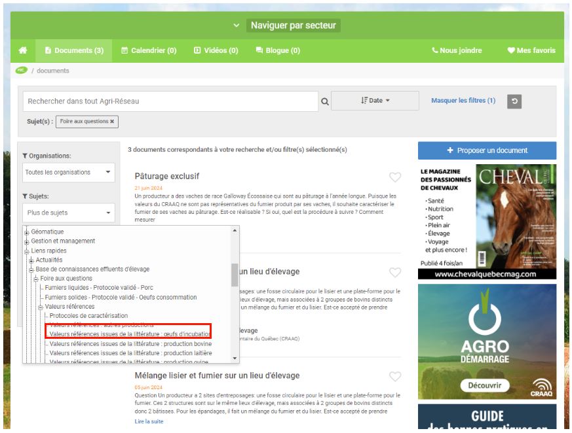Image resolution: width=572 pixels, height=433 pixels.
Task: Click the subject tree scrollbar thumb
Action: (x=235, y=275)
